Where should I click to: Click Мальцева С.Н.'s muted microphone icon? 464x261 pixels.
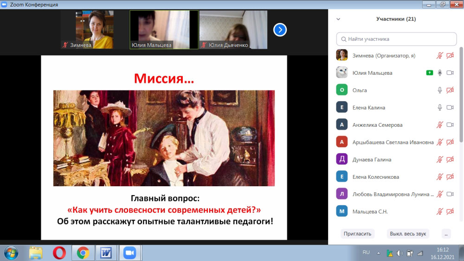point(440,211)
